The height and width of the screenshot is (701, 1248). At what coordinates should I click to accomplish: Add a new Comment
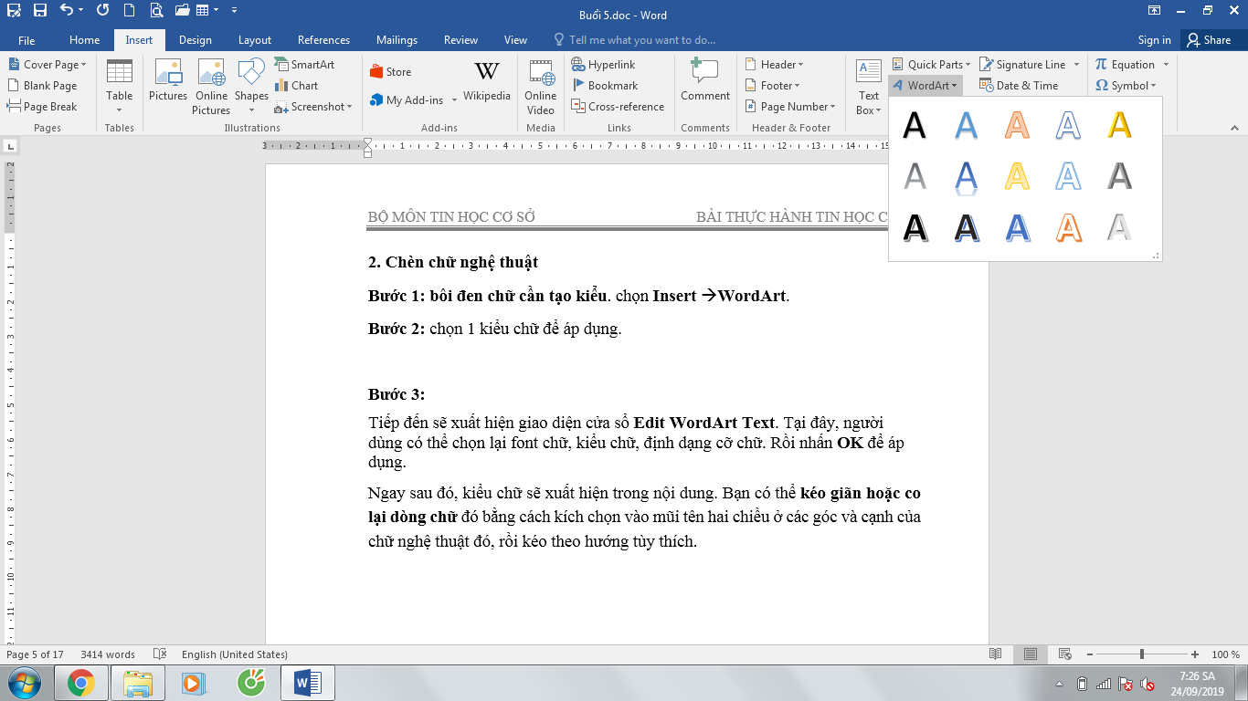(x=705, y=82)
